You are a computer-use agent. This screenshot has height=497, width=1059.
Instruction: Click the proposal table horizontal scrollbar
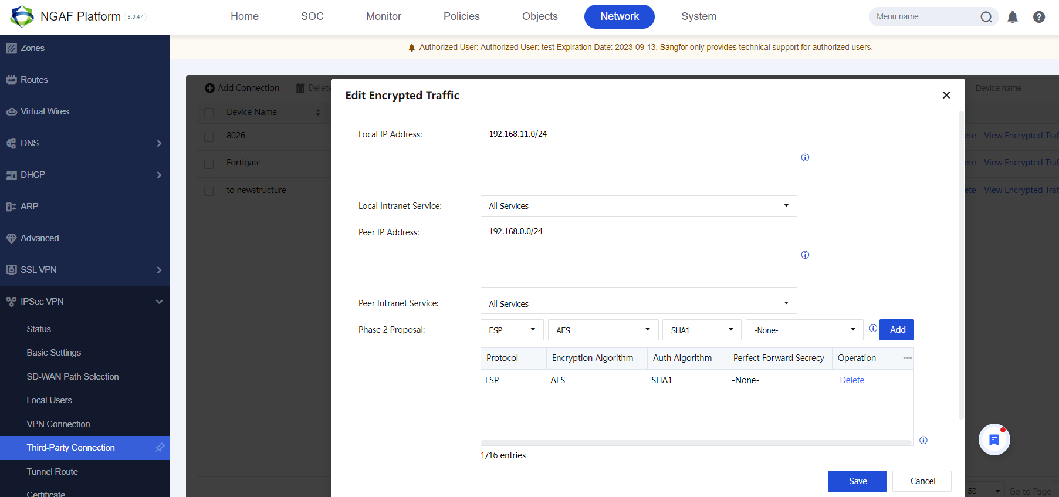pos(696,442)
